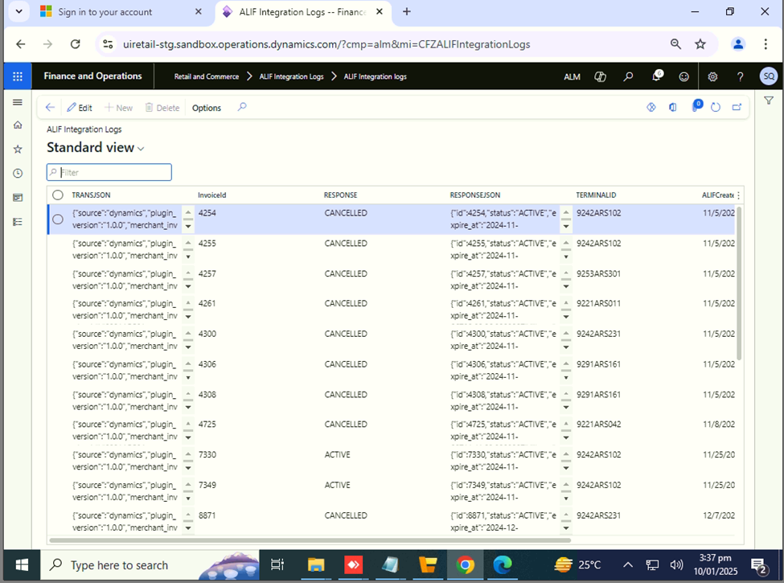Expand Standard view dropdown
784x583 pixels.
(x=141, y=149)
